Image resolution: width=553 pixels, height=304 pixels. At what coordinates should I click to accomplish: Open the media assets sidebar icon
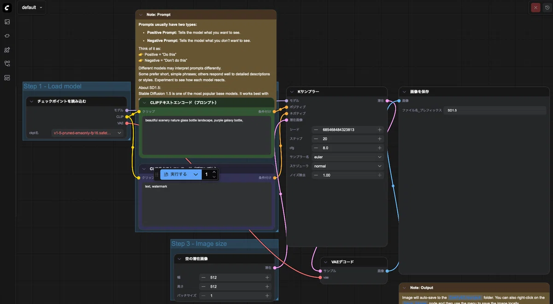click(7, 22)
